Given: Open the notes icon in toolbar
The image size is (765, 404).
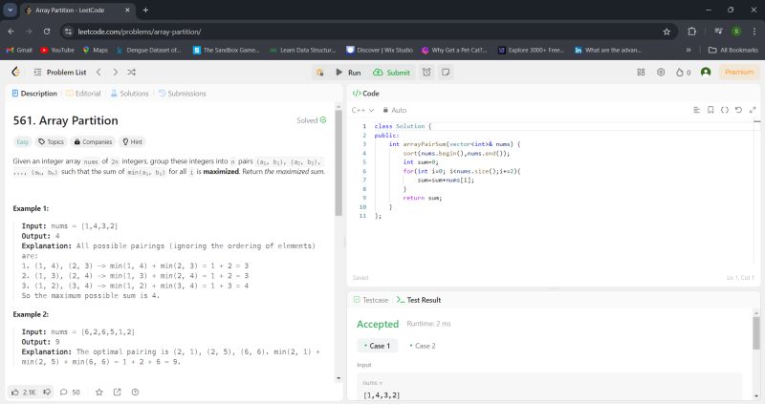Looking at the screenshot, I should 446,73.
